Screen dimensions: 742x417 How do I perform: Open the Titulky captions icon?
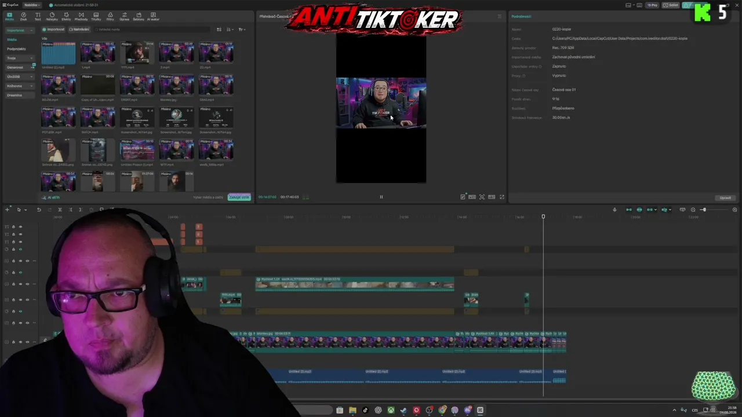coord(96,16)
